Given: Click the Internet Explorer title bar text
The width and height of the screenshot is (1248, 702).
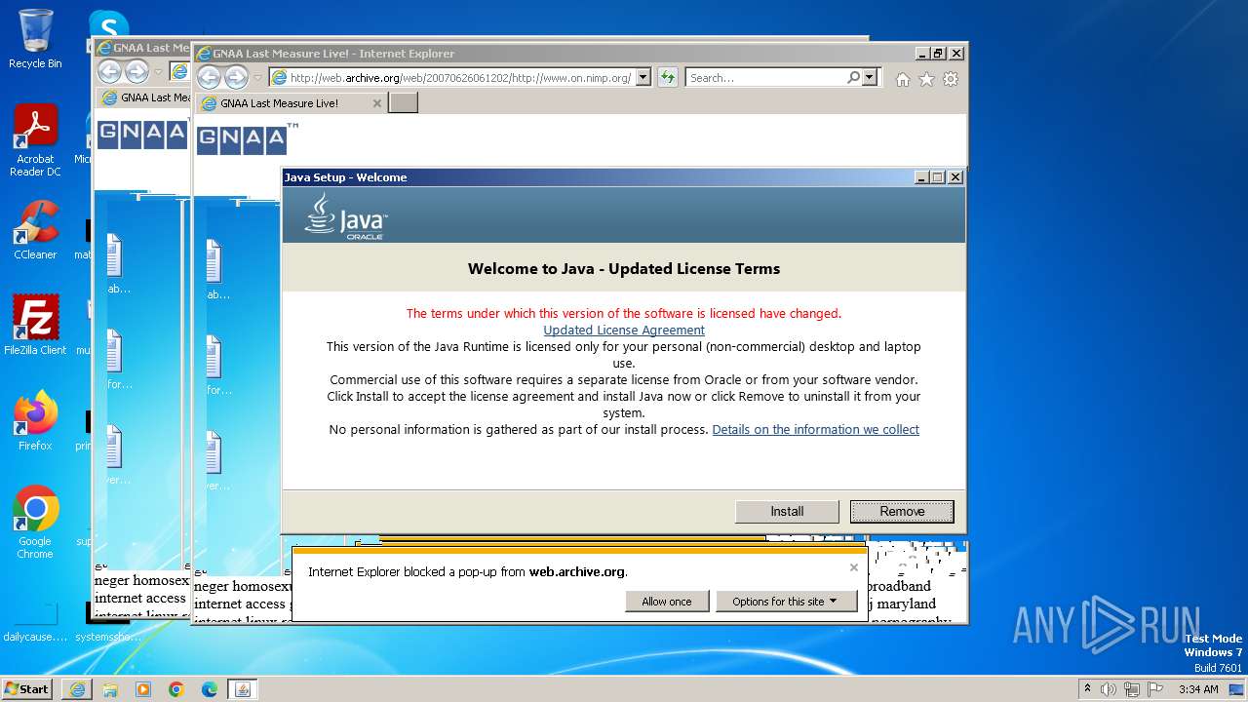Looking at the screenshot, I should coord(333,54).
